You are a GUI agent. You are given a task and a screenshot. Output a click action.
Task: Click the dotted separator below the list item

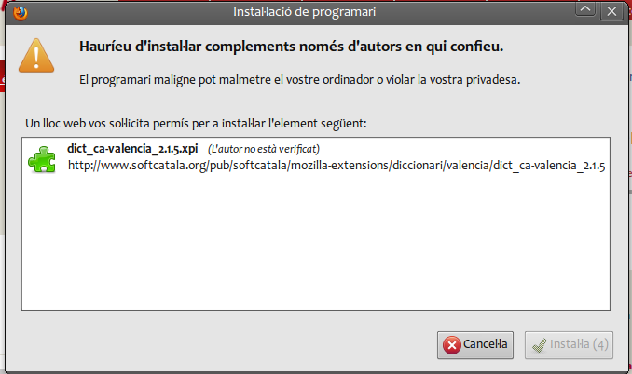[x=316, y=180]
